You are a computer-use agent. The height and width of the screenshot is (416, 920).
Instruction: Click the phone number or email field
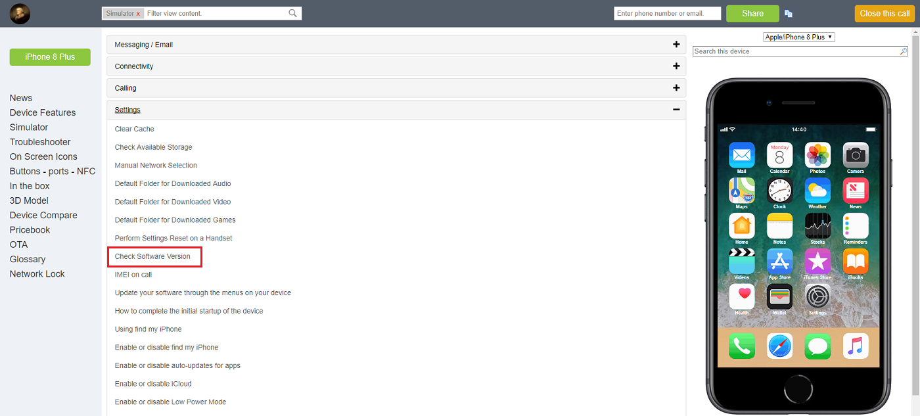(668, 13)
